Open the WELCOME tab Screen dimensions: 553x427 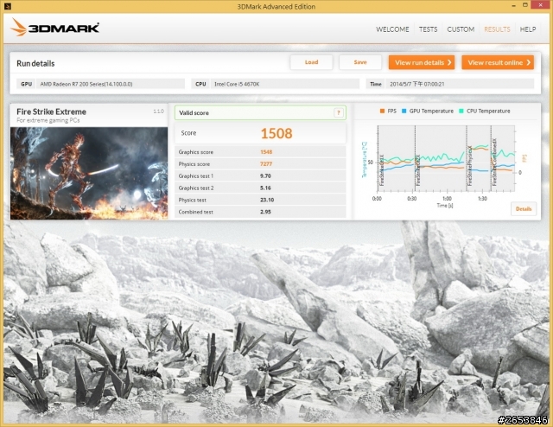point(392,29)
